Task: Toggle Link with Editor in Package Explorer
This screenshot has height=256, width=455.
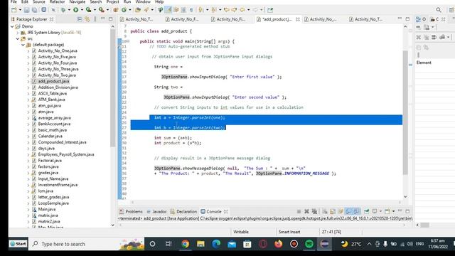Action: click(x=87, y=19)
